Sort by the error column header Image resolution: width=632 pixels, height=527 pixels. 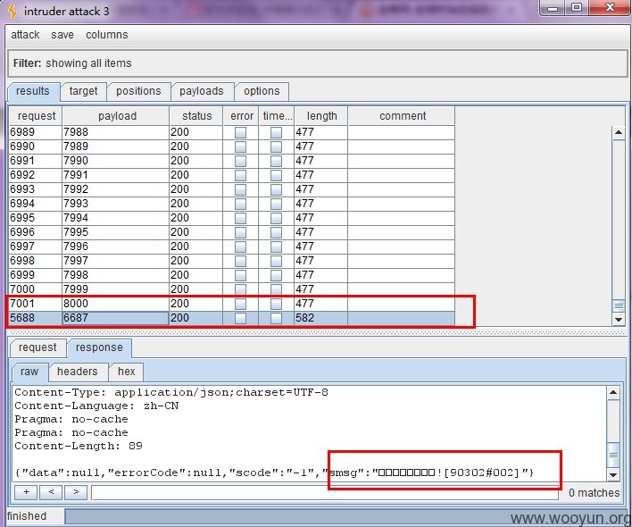coord(241,116)
